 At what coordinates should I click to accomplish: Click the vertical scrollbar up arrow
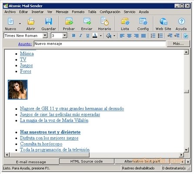186,52
